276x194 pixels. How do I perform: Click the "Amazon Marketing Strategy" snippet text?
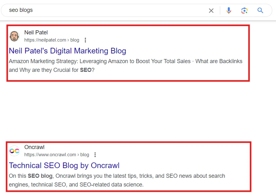[43, 61]
